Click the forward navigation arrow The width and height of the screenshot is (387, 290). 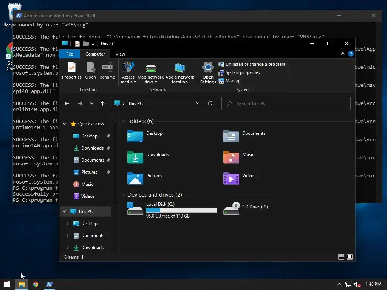(80, 103)
